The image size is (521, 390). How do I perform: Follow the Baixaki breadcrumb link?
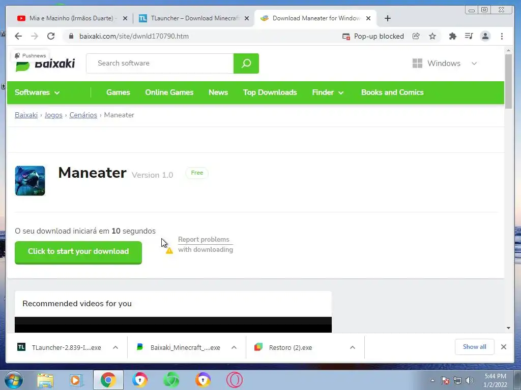pyautogui.click(x=26, y=115)
